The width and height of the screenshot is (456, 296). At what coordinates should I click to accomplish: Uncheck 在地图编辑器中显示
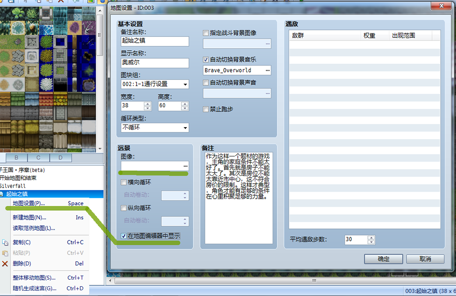(x=124, y=236)
